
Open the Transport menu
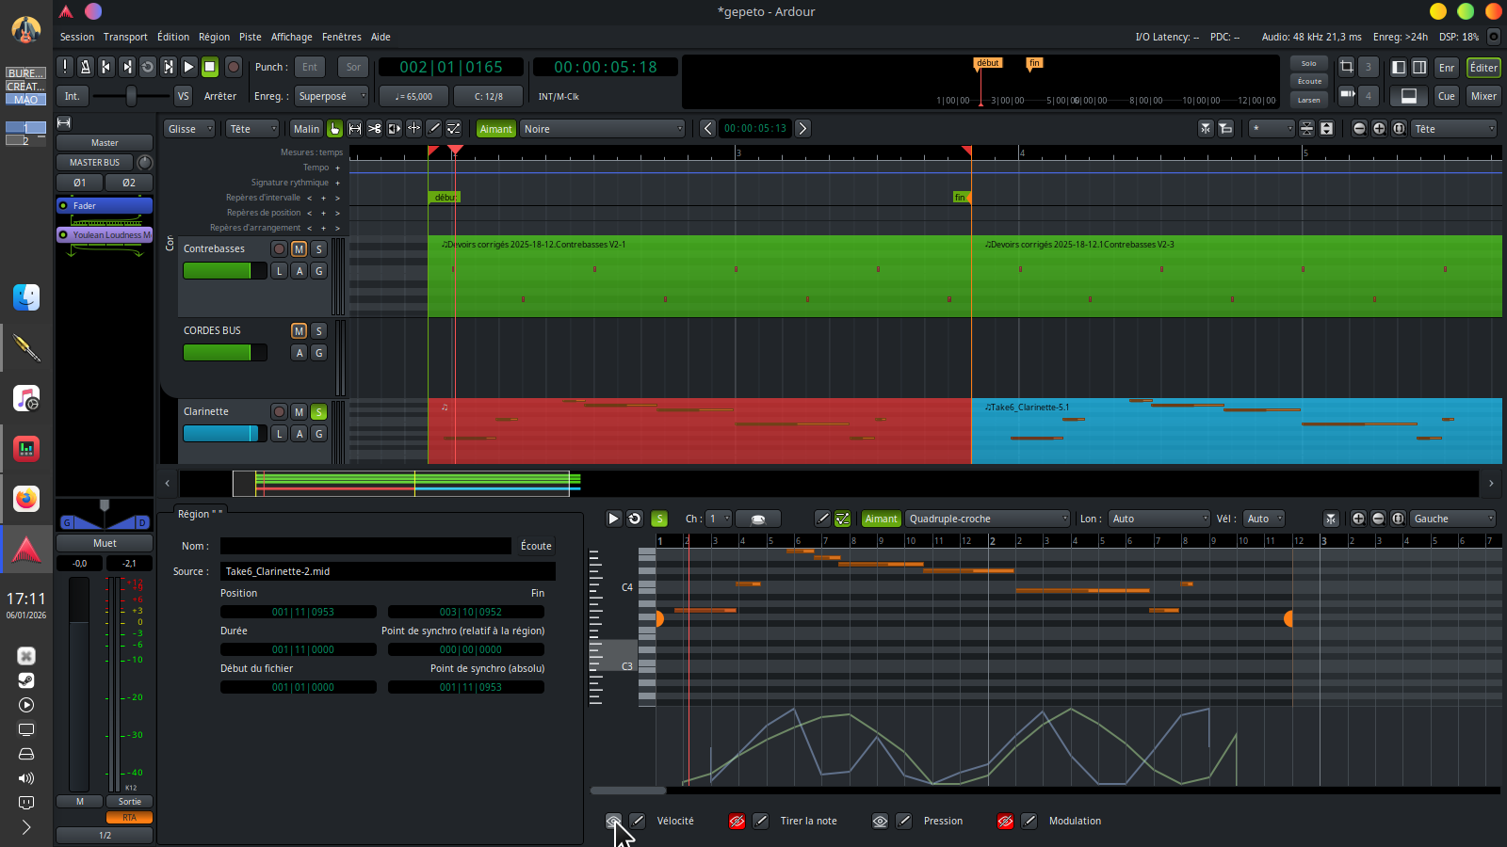[125, 37]
